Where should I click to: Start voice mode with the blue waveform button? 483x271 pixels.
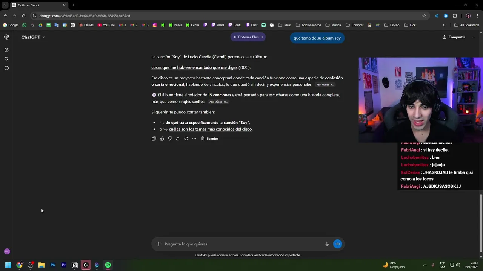tap(337, 244)
